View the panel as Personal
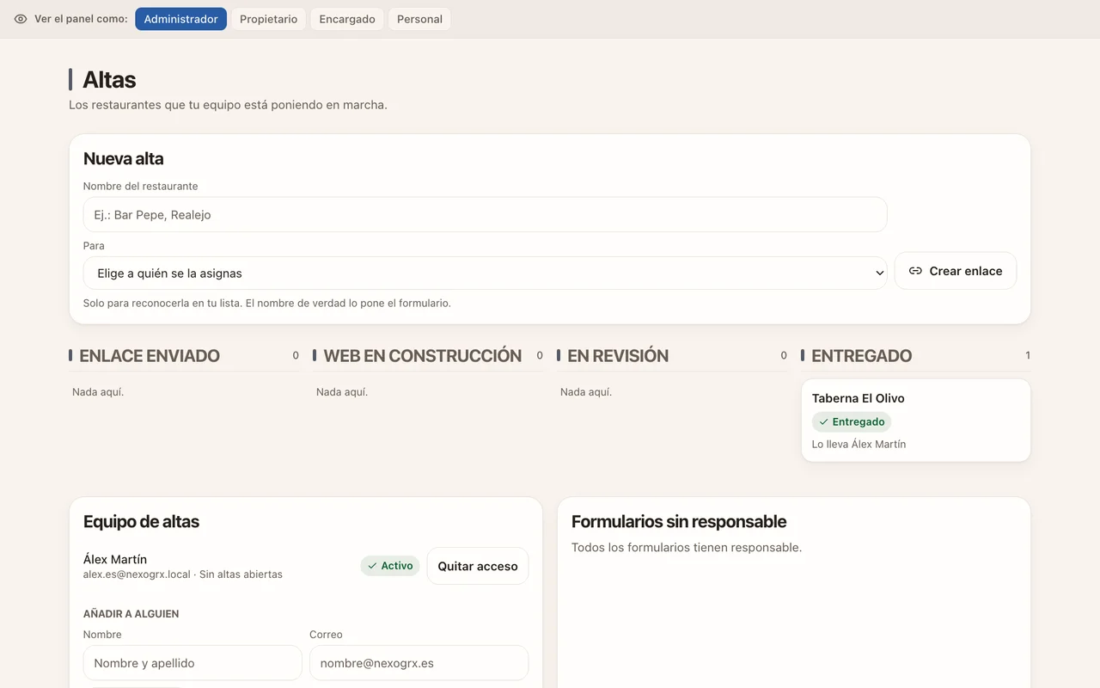1100x688 pixels. [x=419, y=19]
